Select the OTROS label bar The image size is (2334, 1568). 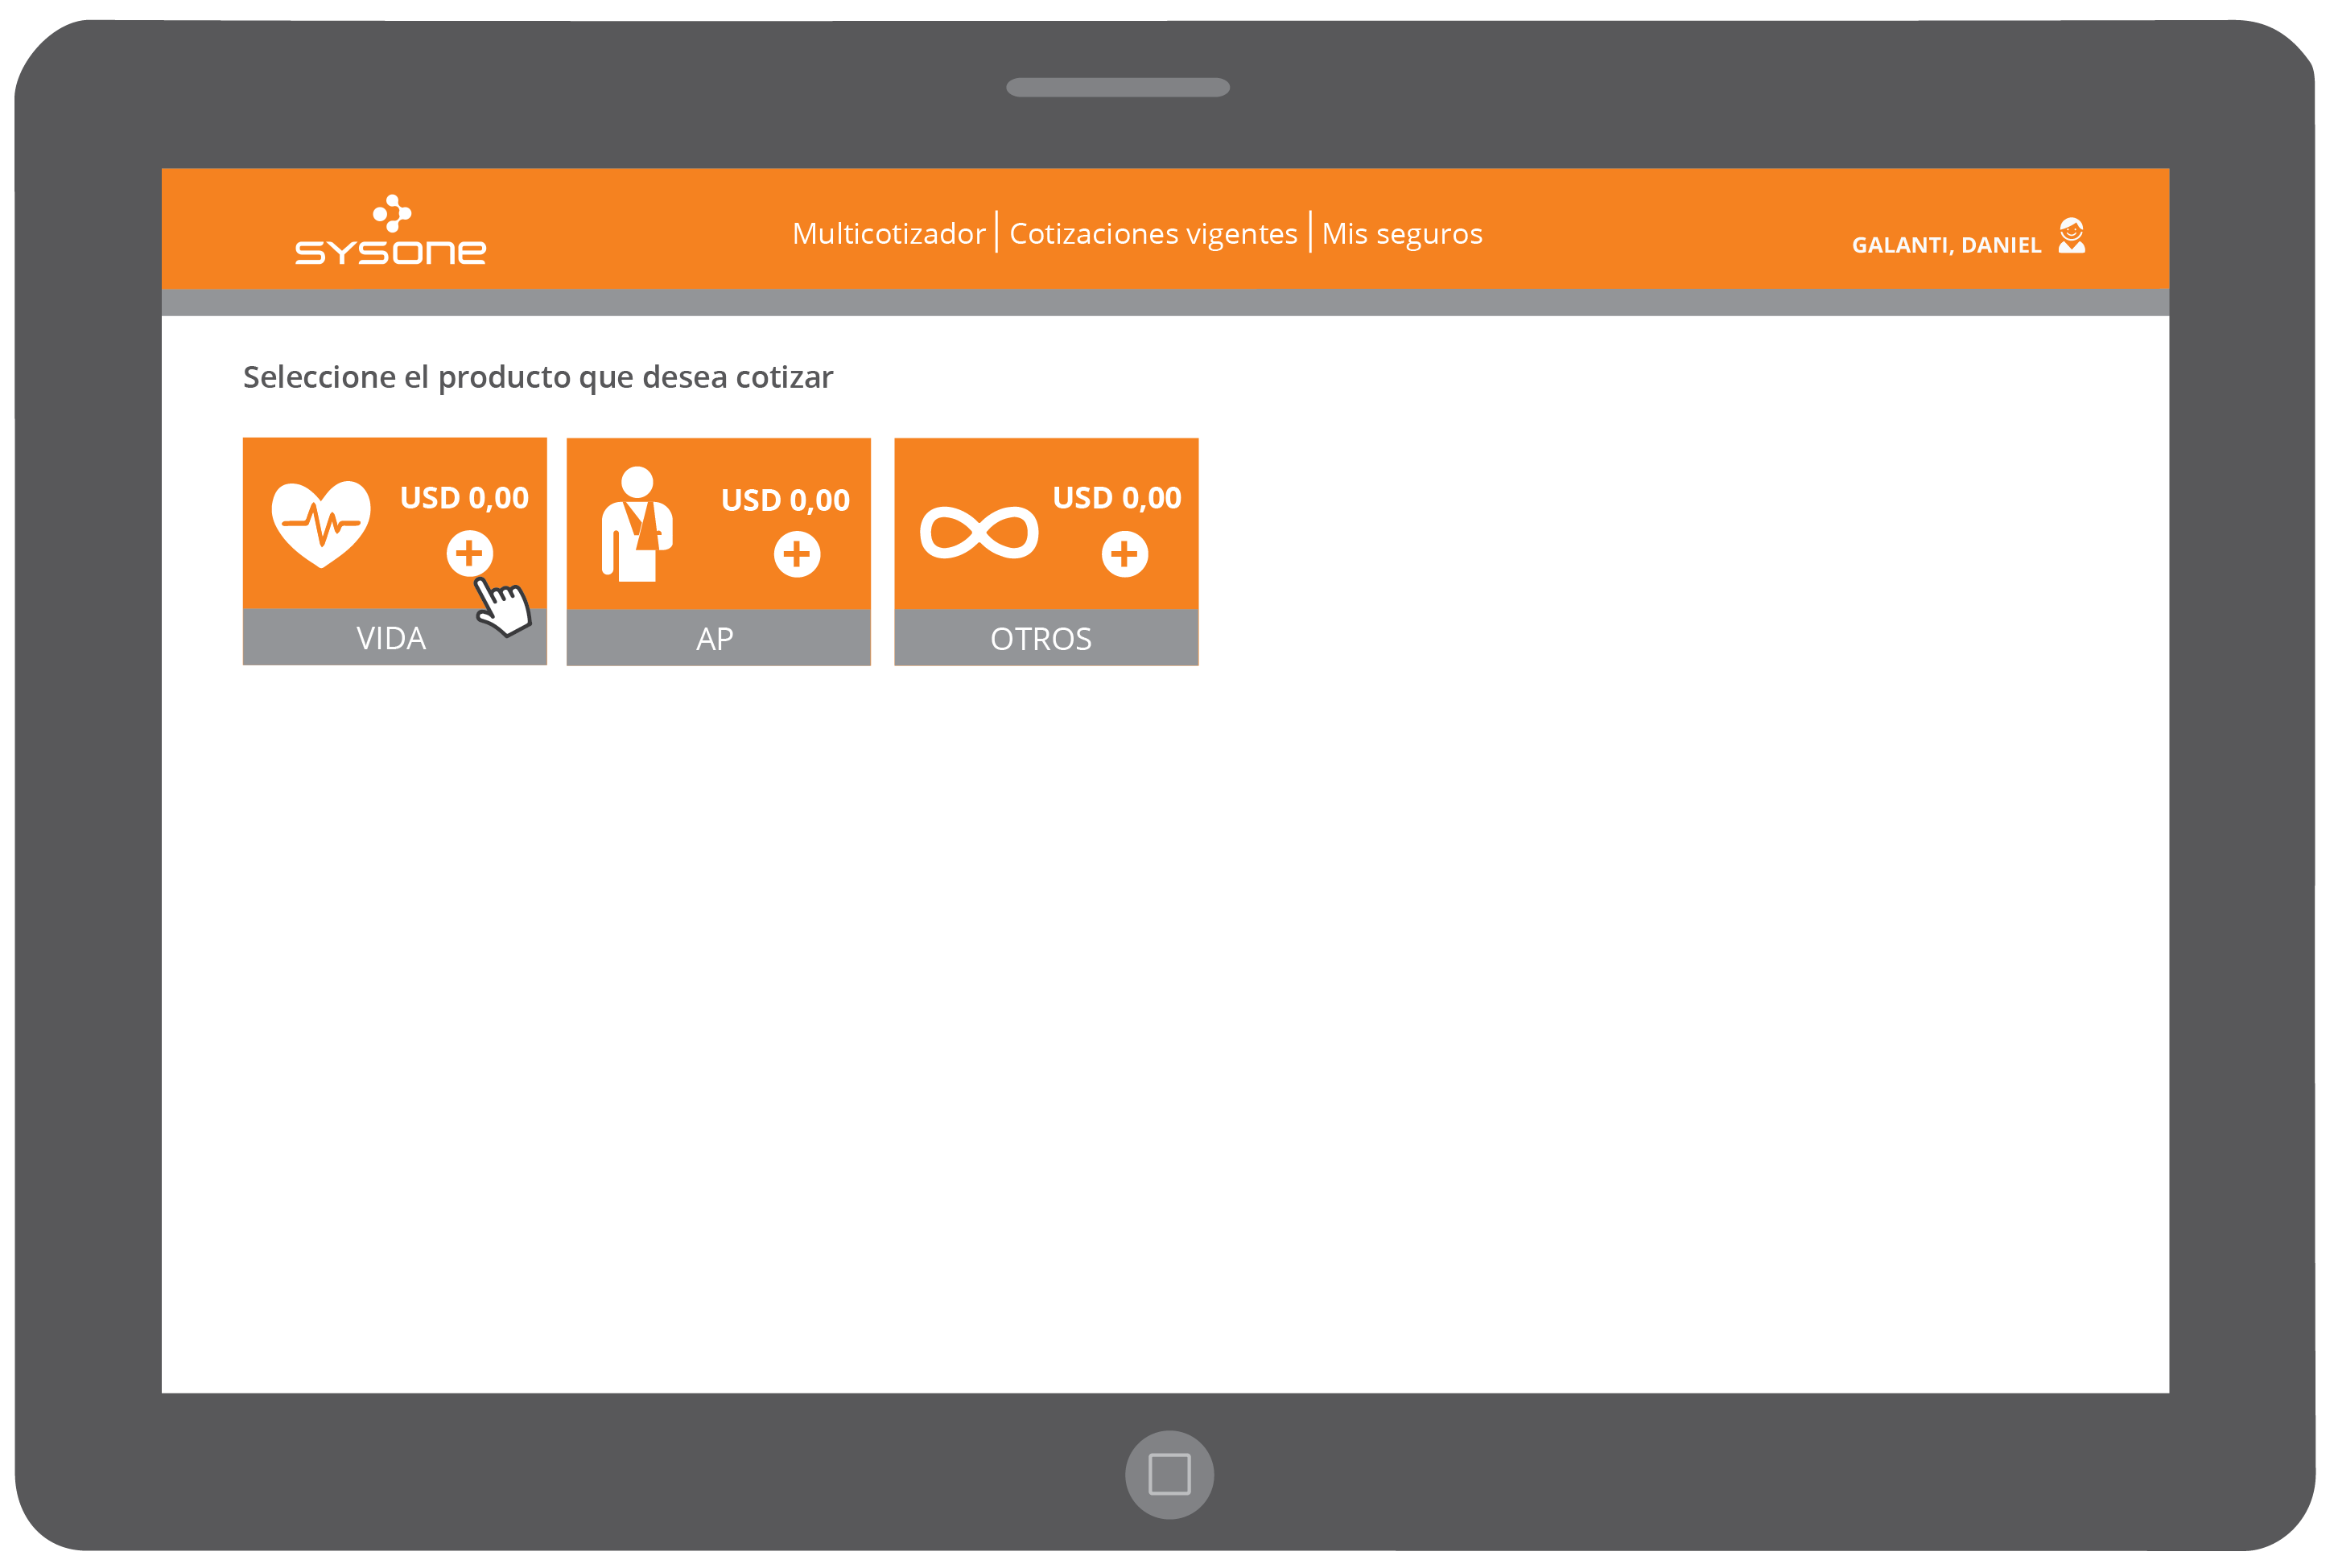point(1041,639)
